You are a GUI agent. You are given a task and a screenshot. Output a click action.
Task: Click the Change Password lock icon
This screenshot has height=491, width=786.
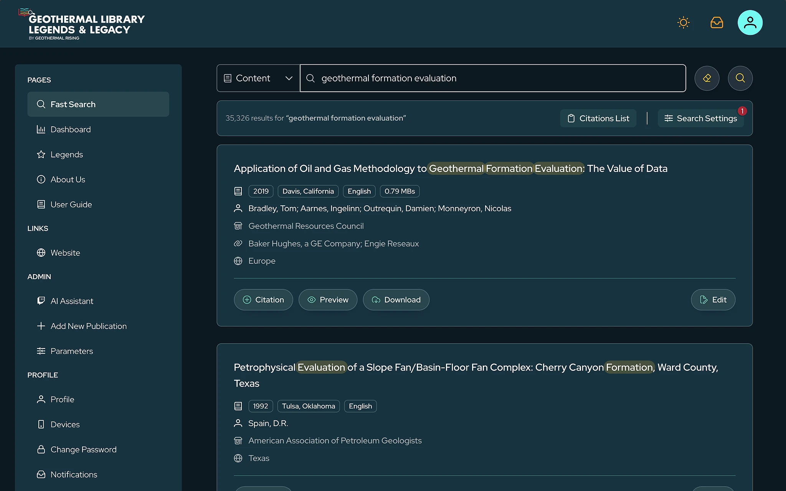(x=41, y=449)
